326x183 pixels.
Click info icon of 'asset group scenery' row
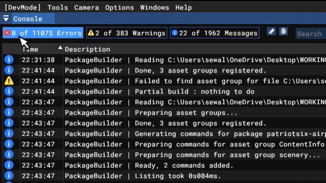(x=9, y=155)
